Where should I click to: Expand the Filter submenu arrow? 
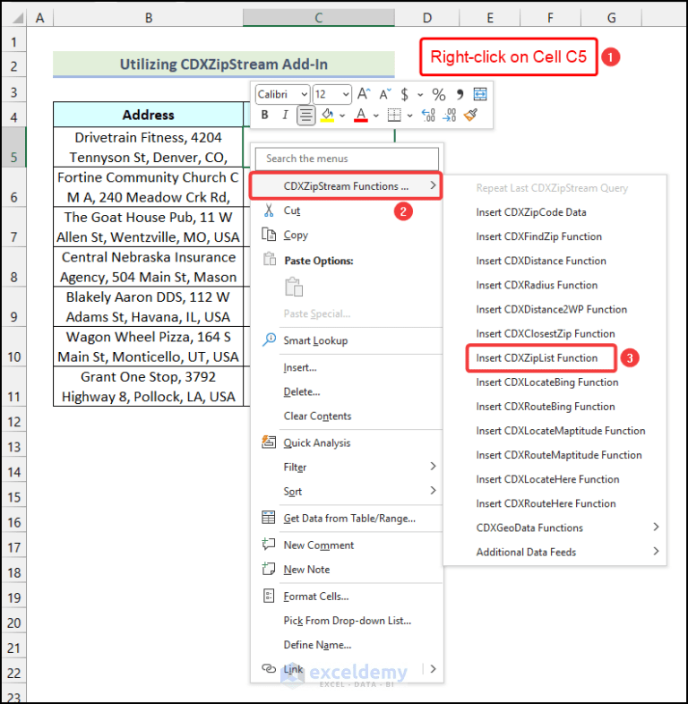click(x=433, y=467)
